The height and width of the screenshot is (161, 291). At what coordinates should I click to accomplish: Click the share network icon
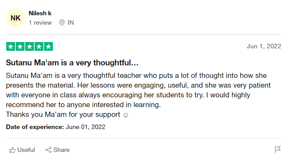(49, 150)
